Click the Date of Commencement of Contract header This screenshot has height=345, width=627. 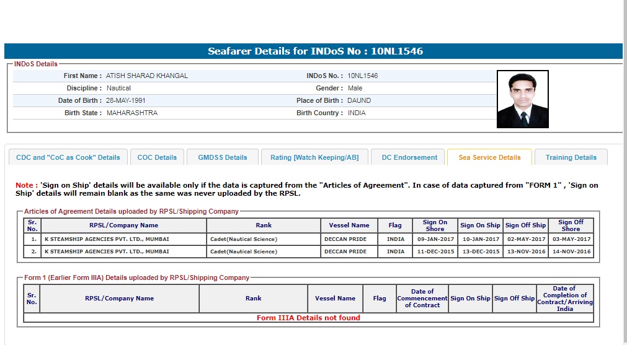422,299
